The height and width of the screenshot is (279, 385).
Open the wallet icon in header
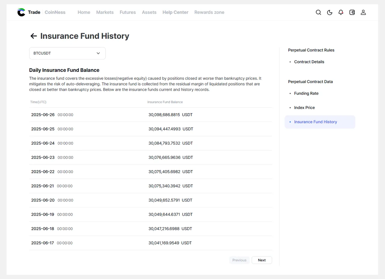(352, 12)
